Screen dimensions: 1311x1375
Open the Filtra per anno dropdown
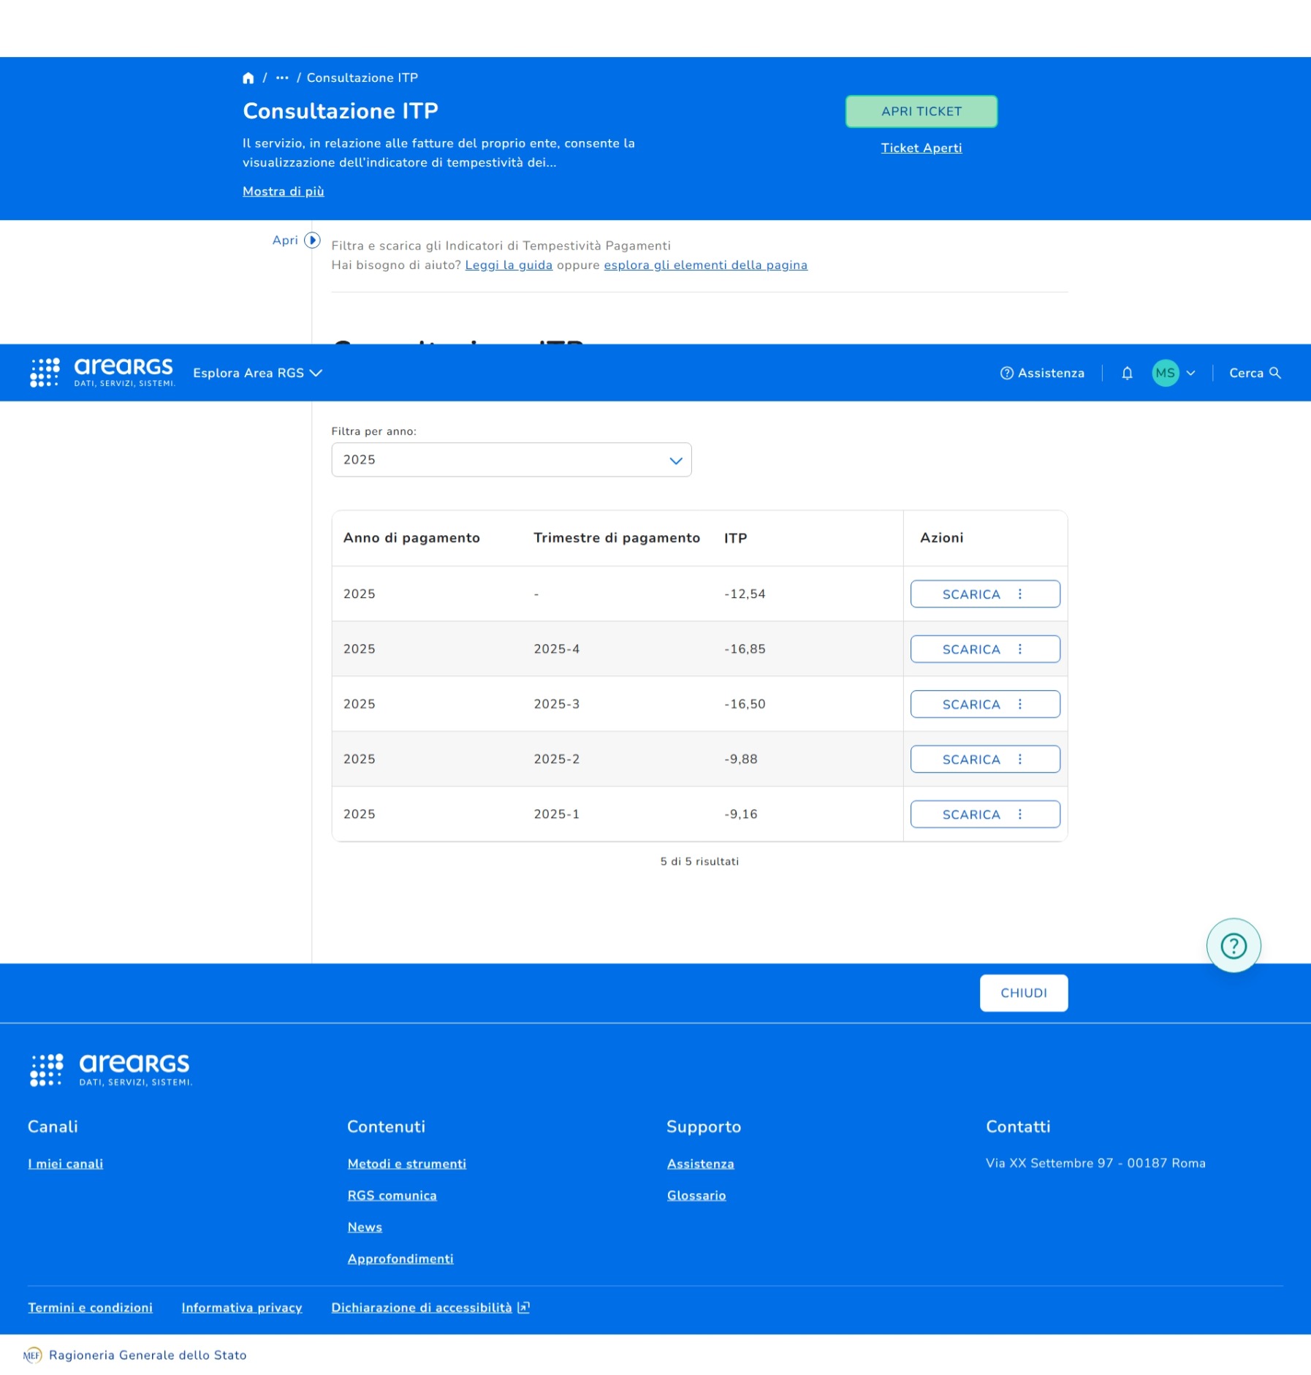click(x=511, y=461)
